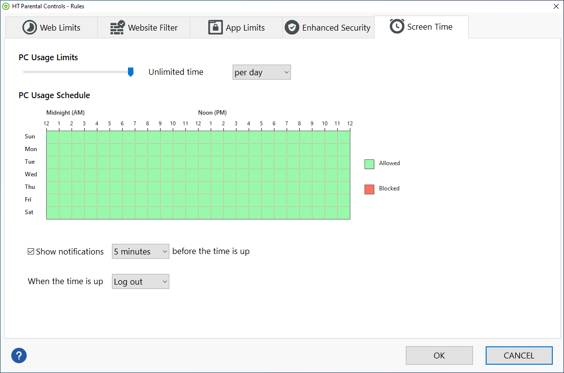Open the Log out action dropdown
Image resolution: width=564 pixels, height=373 pixels.
(140, 282)
